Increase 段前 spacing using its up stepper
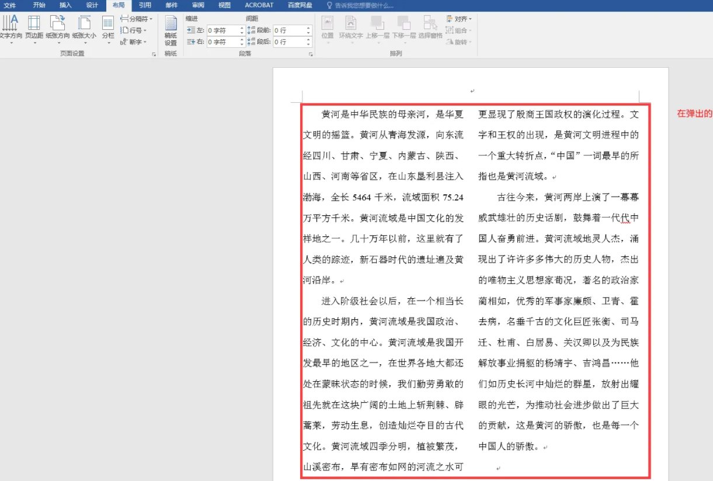 coord(308,27)
